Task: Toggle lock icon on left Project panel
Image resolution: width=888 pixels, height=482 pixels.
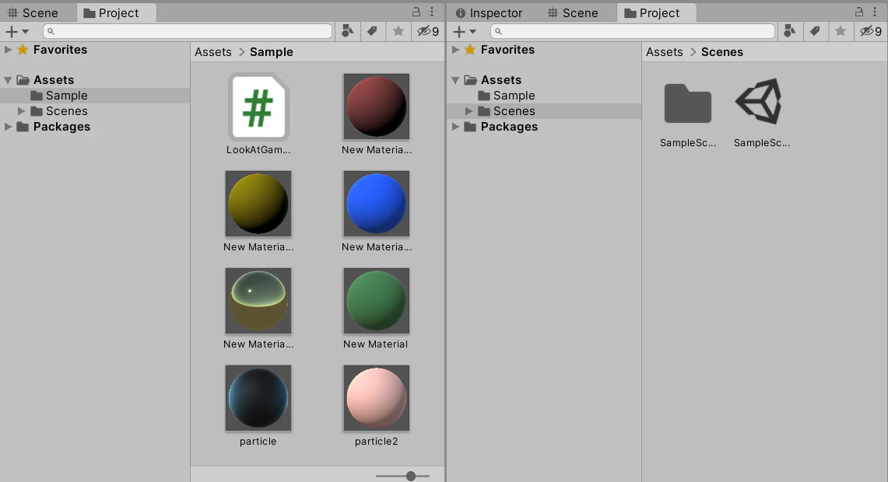Action: click(416, 12)
